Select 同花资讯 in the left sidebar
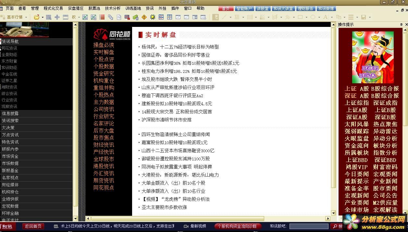Image resolution: width=408 pixels, height=232 pixels. click(9, 48)
